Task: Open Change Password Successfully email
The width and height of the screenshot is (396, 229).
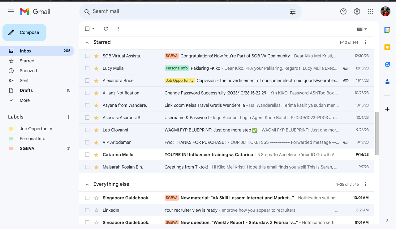Action: click(x=226, y=93)
